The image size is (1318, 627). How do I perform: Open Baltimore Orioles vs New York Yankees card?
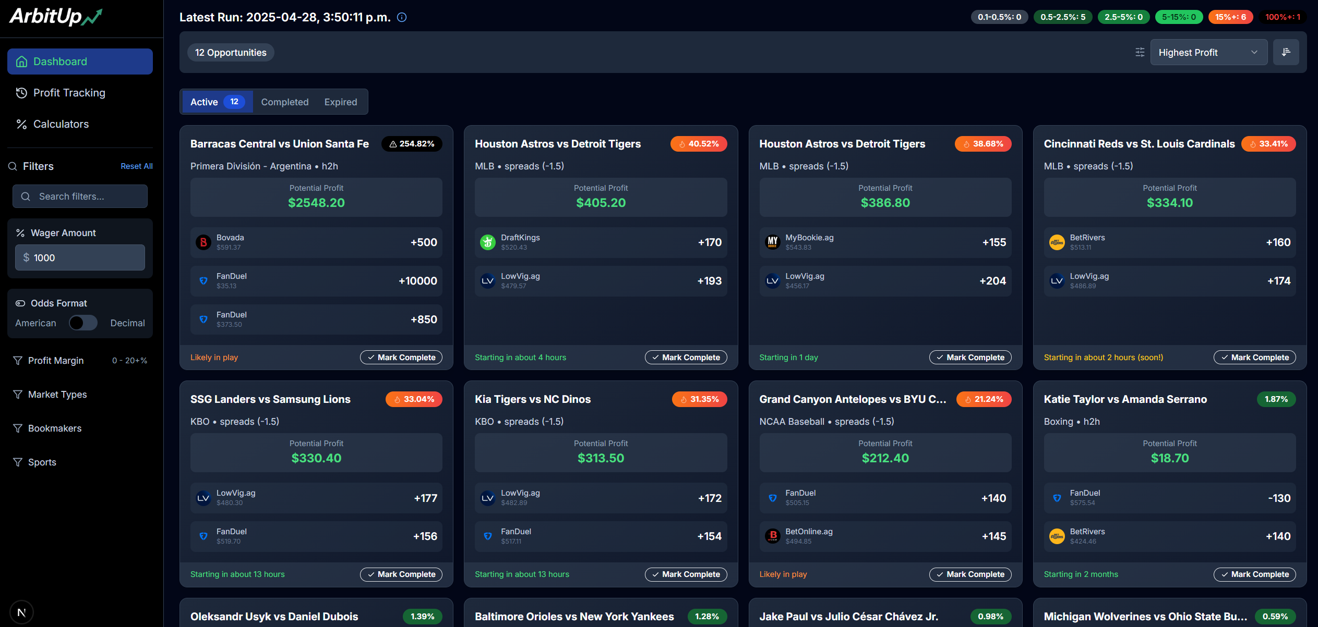click(601, 613)
